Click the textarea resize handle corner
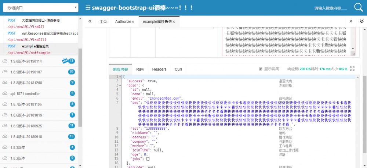 (354, 54)
